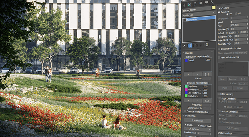
Task: Add instanced model with plus below EmptySpace
Action: pos(188,101)
